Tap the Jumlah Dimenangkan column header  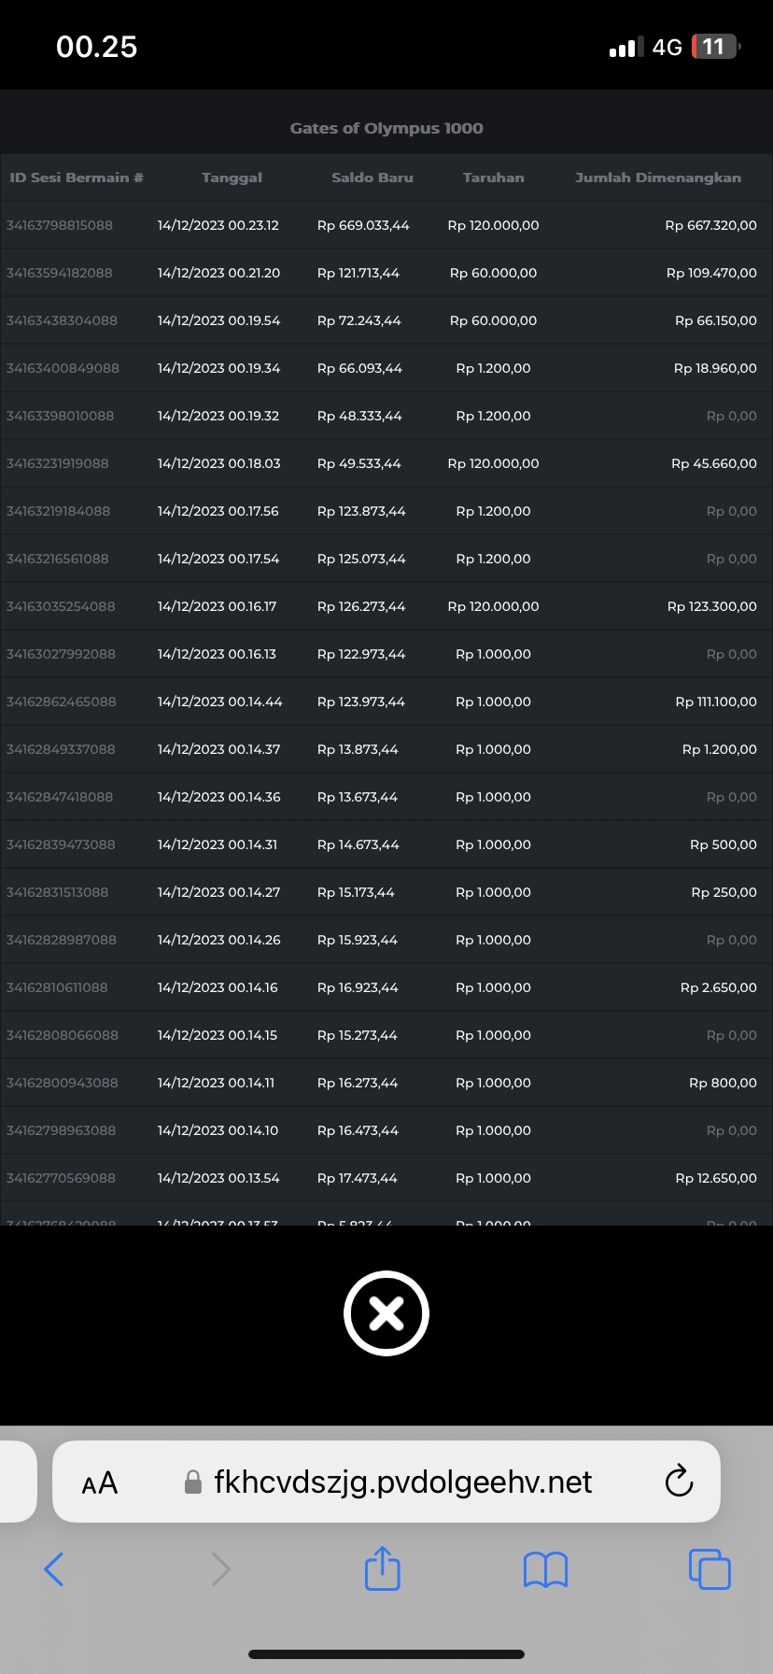(657, 177)
